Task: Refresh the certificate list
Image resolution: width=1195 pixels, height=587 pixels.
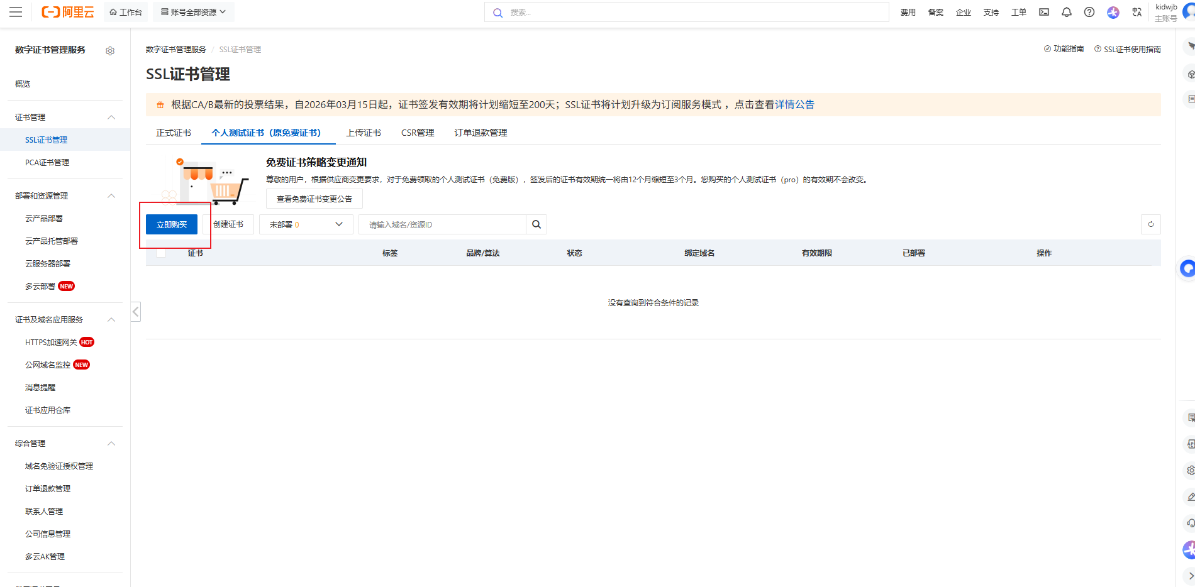Action: 1151,224
